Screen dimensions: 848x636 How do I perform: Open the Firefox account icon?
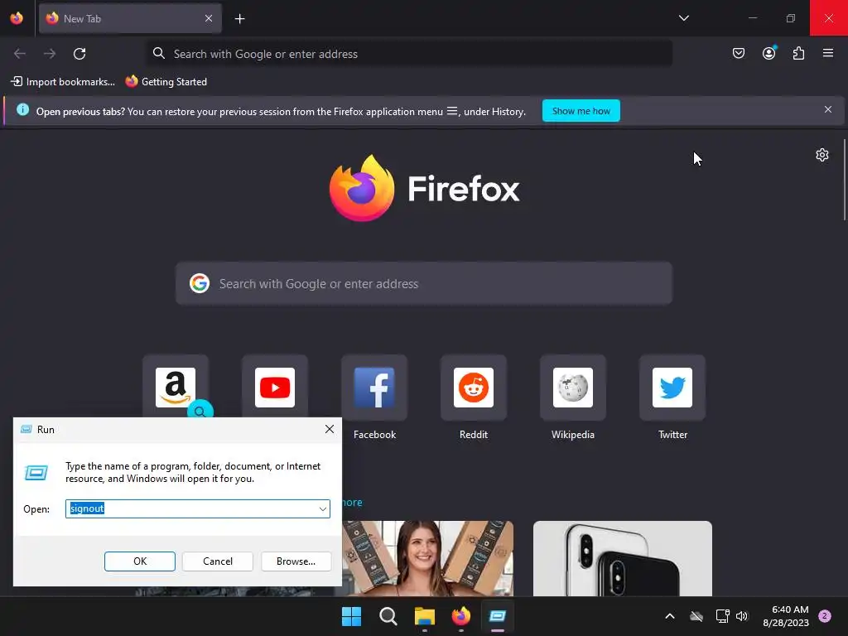click(x=768, y=53)
